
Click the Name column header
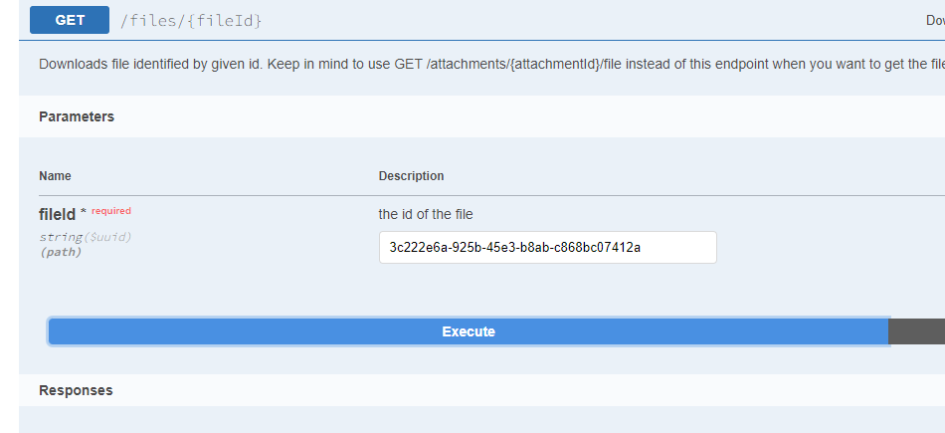tap(55, 176)
